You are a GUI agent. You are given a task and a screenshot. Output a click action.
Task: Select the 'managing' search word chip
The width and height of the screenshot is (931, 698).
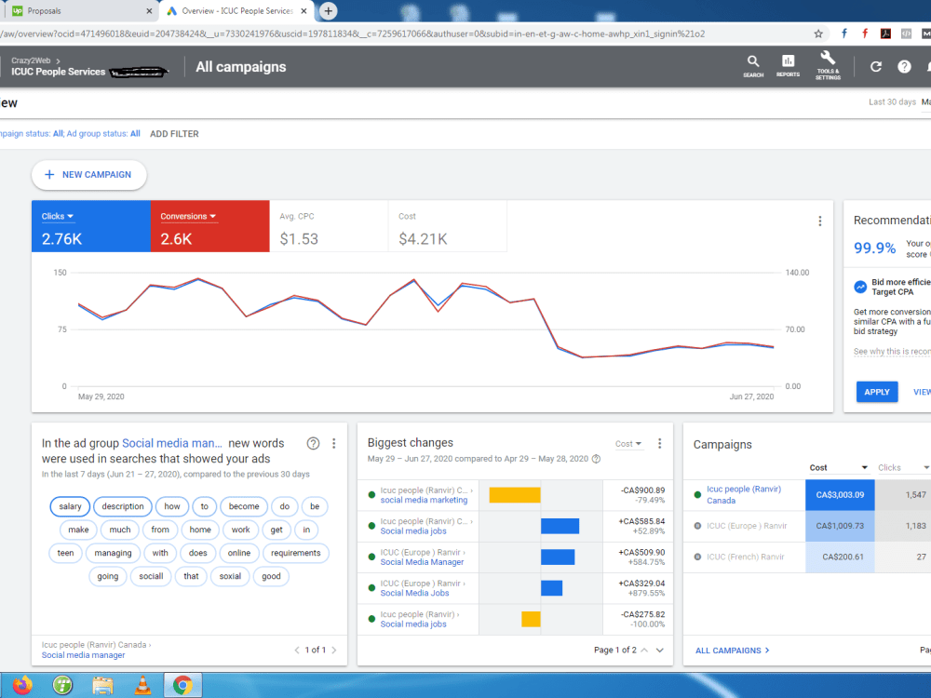pos(113,553)
